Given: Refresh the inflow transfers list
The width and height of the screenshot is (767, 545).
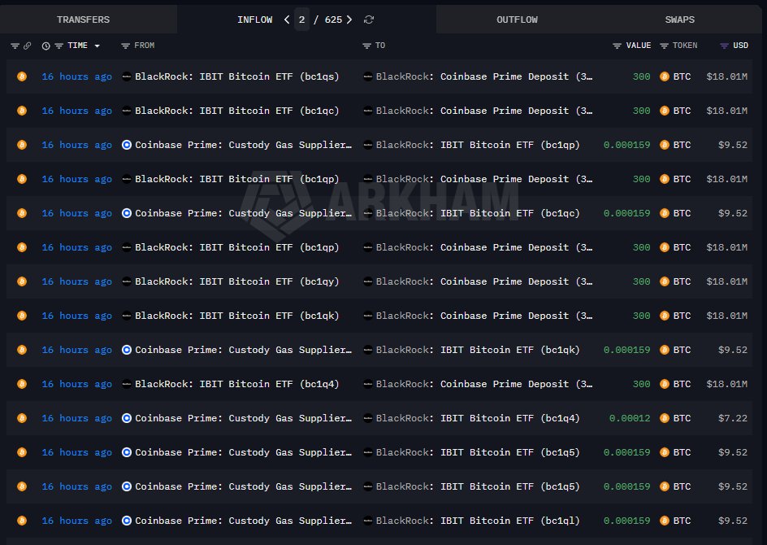Looking at the screenshot, I should (369, 20).
